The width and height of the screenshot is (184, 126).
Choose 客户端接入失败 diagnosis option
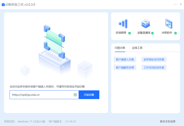[125, 59]
